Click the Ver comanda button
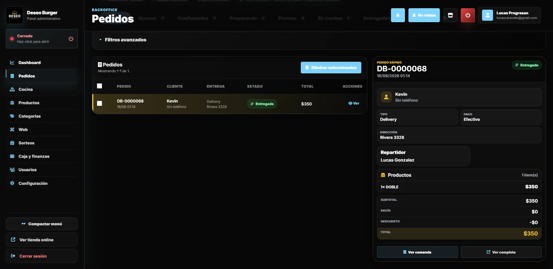The height and width of the screenshot is (269, 553). point(417,252)
